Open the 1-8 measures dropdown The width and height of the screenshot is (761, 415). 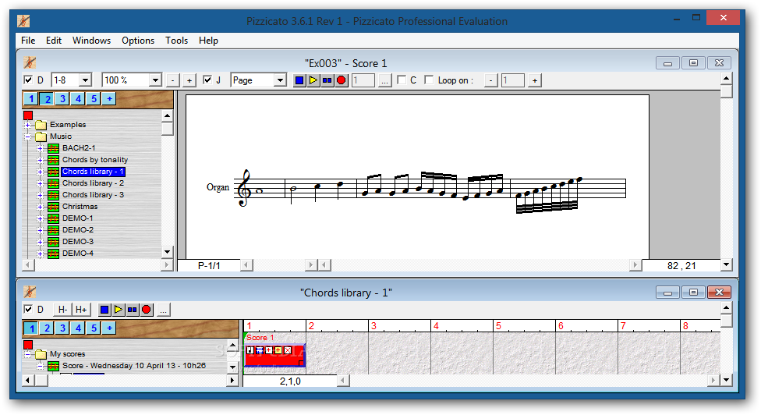pyautogui.click(x=86, y=80)
